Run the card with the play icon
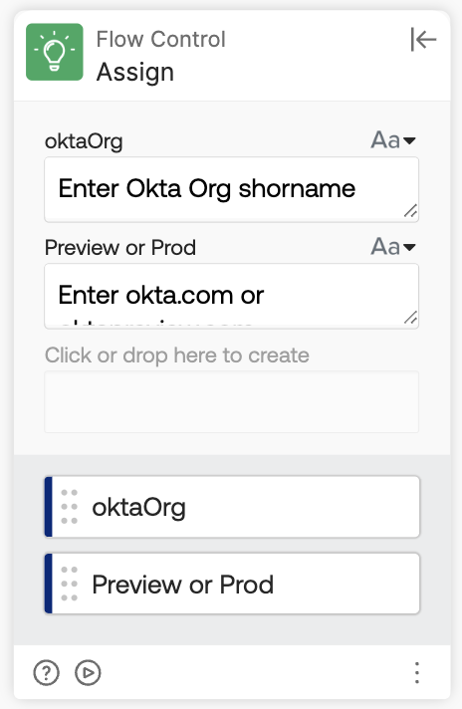 (x=88, y=673)
